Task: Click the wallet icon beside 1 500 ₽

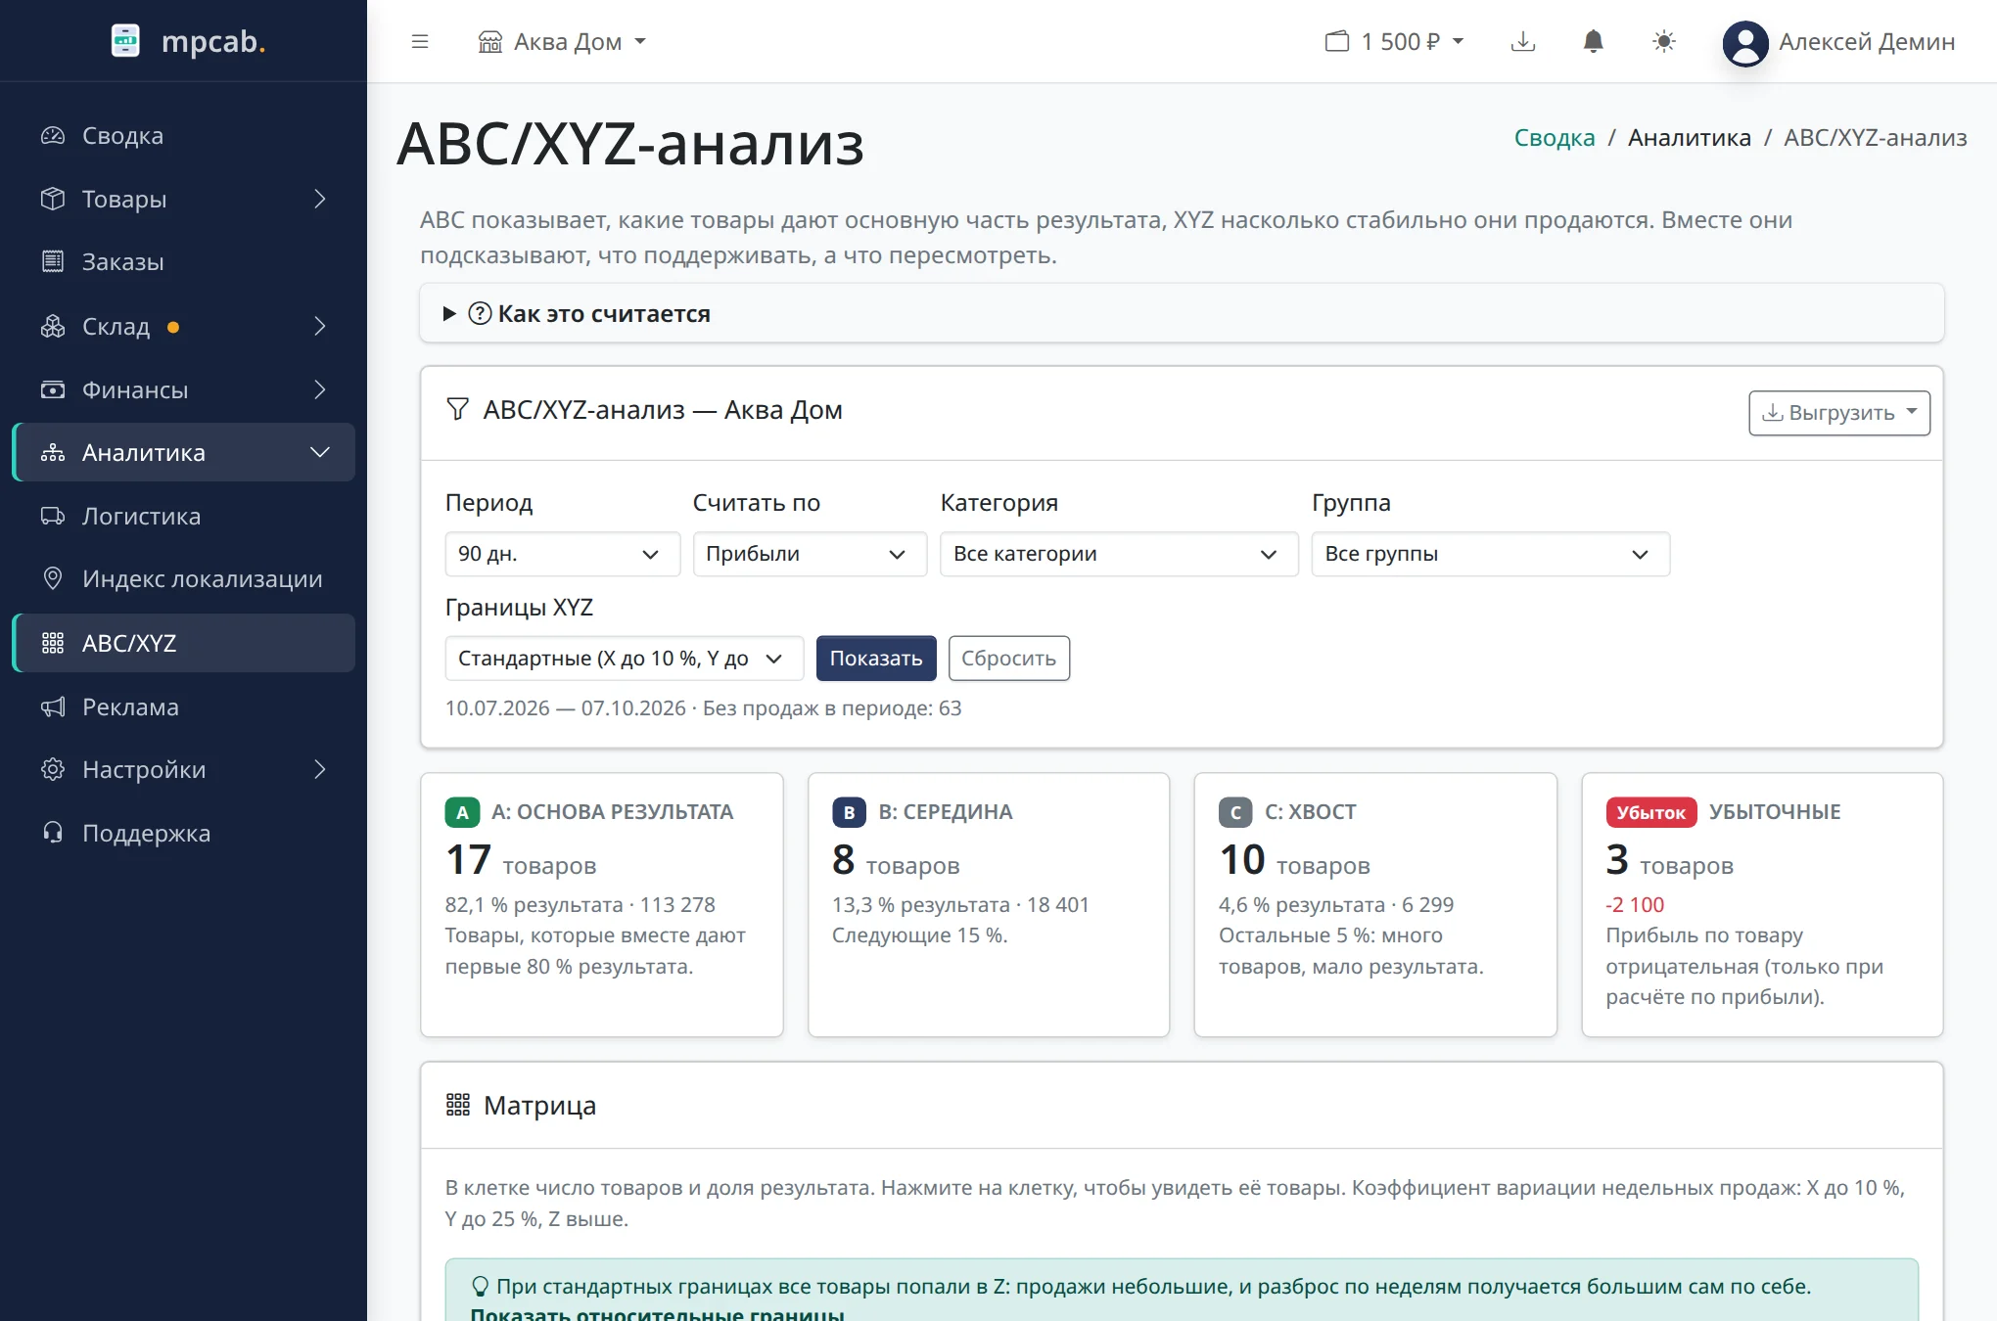Action: [1337, 41]
